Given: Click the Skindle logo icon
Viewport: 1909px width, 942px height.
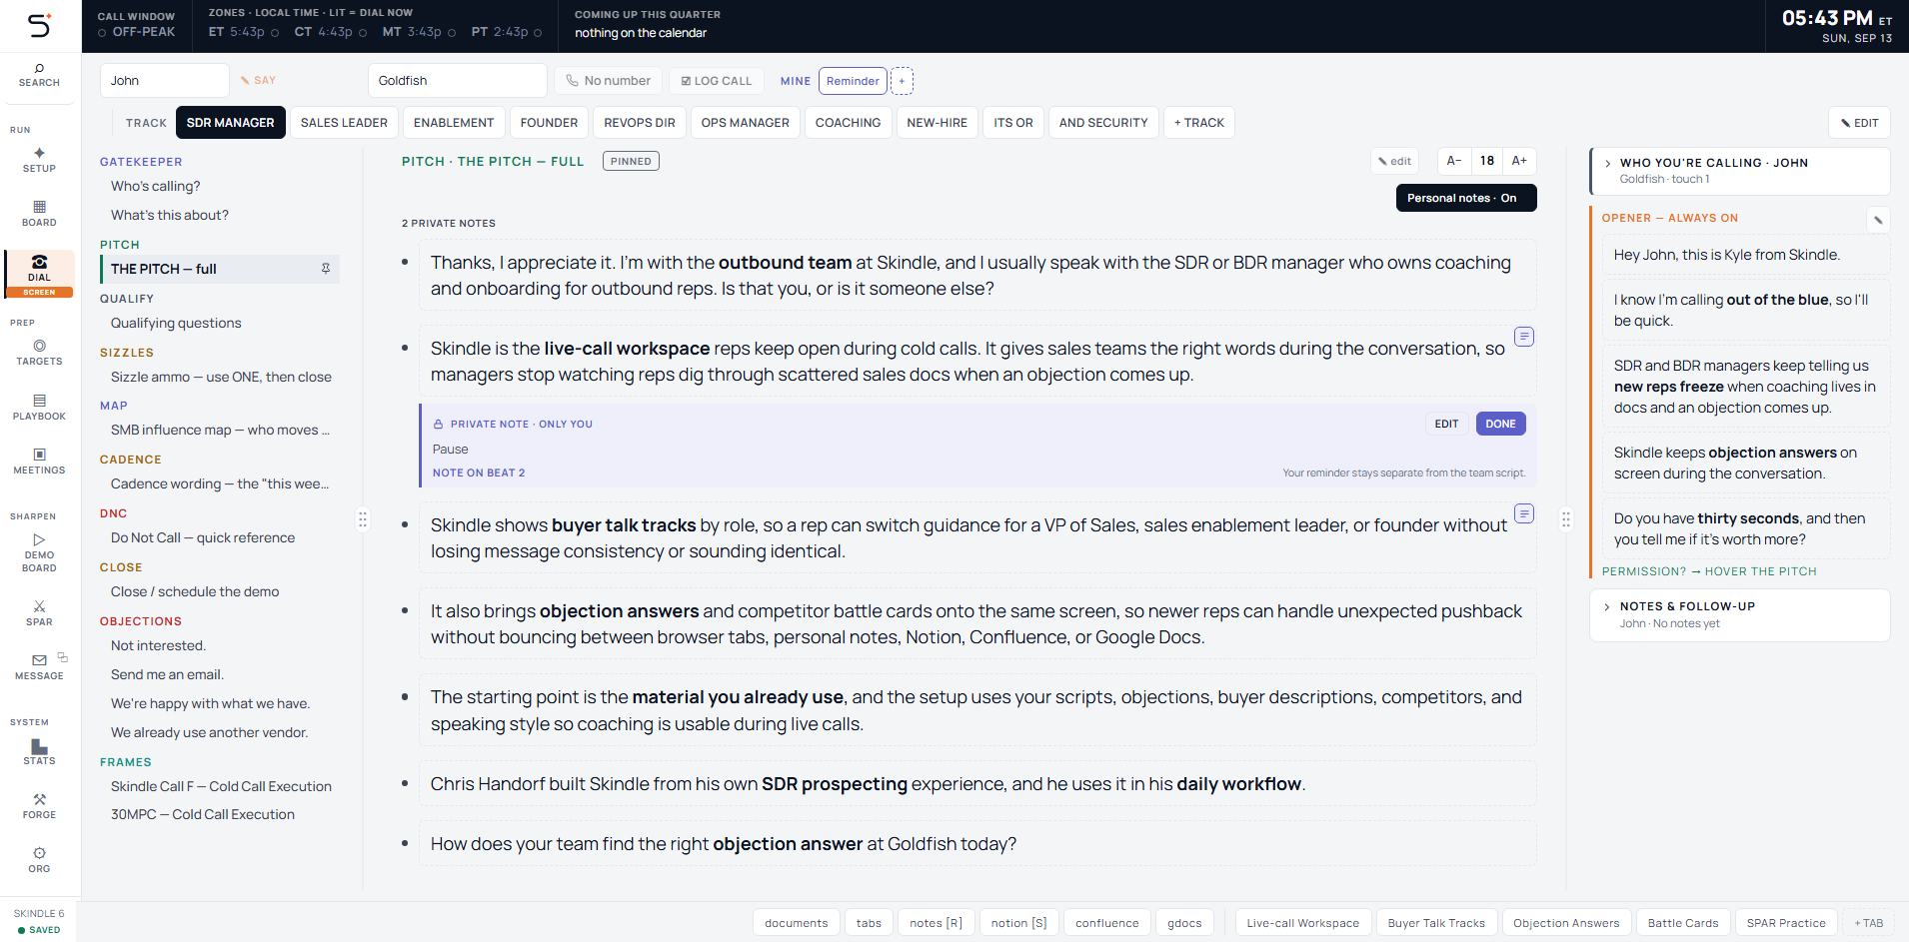Looking at the screenshot, I should 39,26.
